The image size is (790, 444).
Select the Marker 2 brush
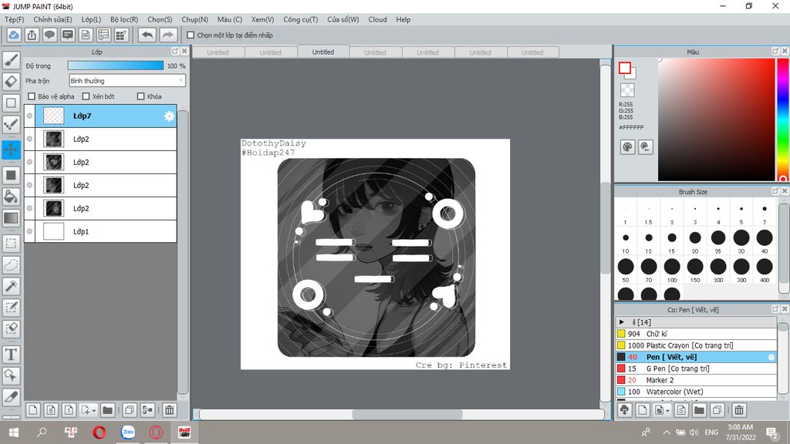coord(696,380)
